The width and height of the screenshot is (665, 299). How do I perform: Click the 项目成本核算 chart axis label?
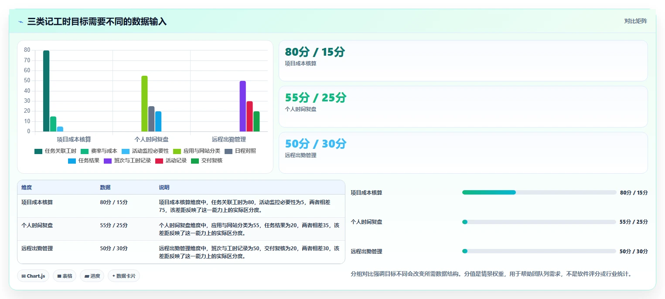(74, 140)
